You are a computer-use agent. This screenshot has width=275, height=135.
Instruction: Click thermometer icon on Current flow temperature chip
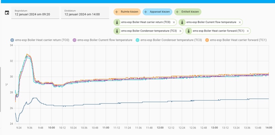pos(182,22)
